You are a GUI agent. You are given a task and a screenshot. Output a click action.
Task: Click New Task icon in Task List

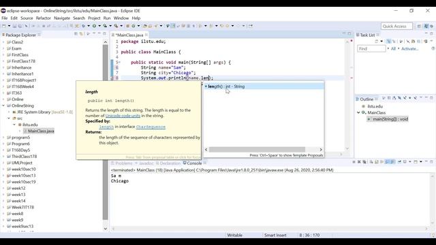(x=377, y=41)
